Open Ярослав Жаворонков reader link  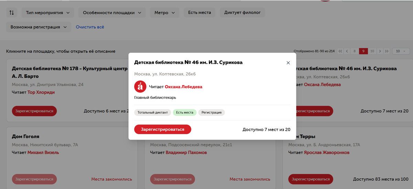point(327,152)
